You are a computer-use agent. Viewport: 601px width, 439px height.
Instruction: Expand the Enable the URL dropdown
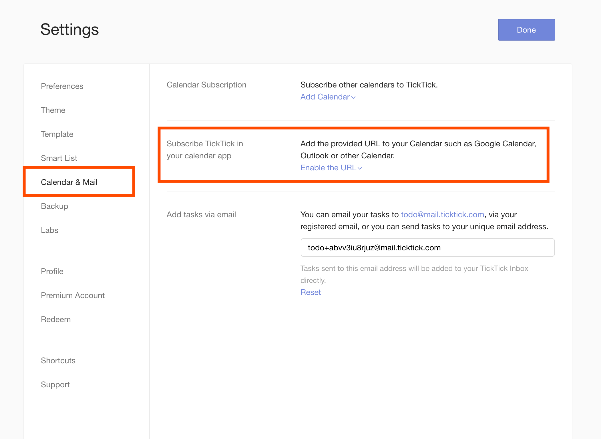(x=328, y=168)
